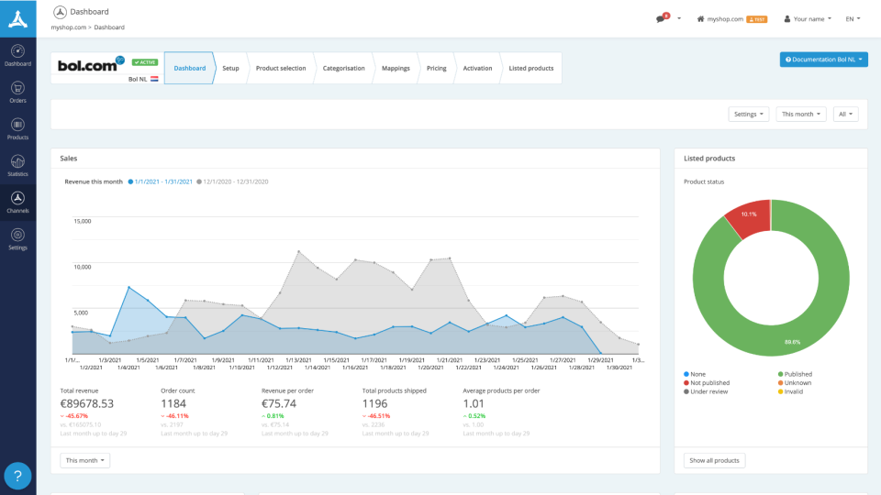
Task: Switch to the Pricing tab
Action: click(436, 68)
